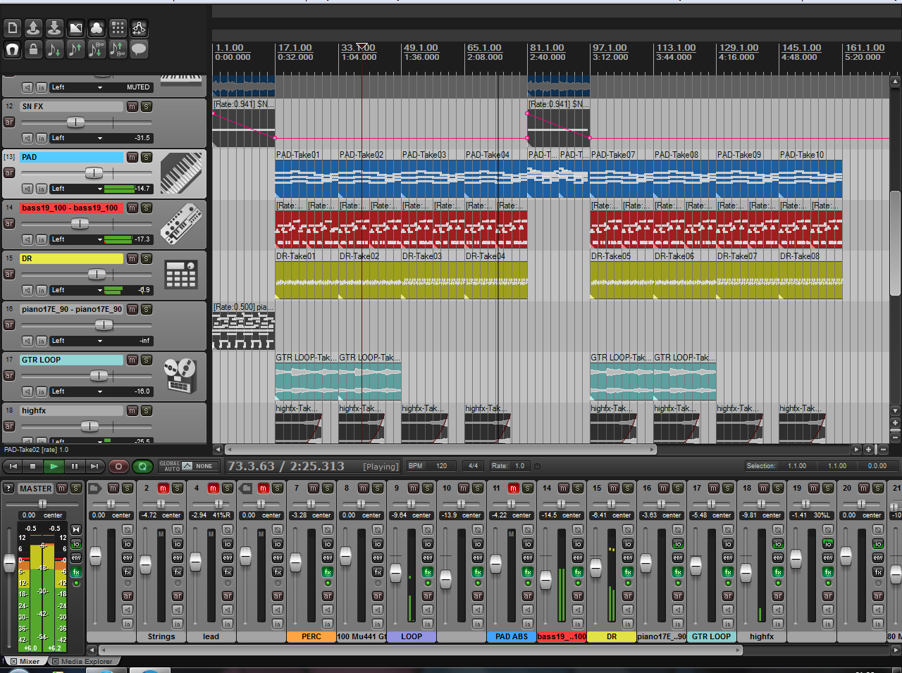Screen dimensions: 902x673
Task: Open FX on the PERC mixer channel
Action: pos(328,572)
